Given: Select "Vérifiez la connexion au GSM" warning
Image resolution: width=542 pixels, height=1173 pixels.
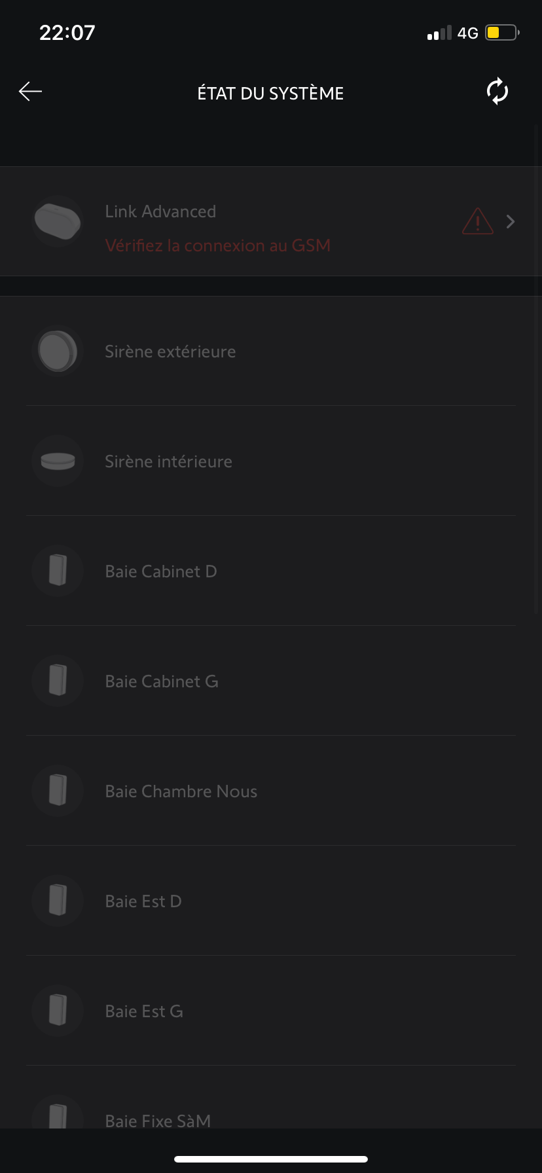Looking at the screenshot, I should click(x=217, y=245).
